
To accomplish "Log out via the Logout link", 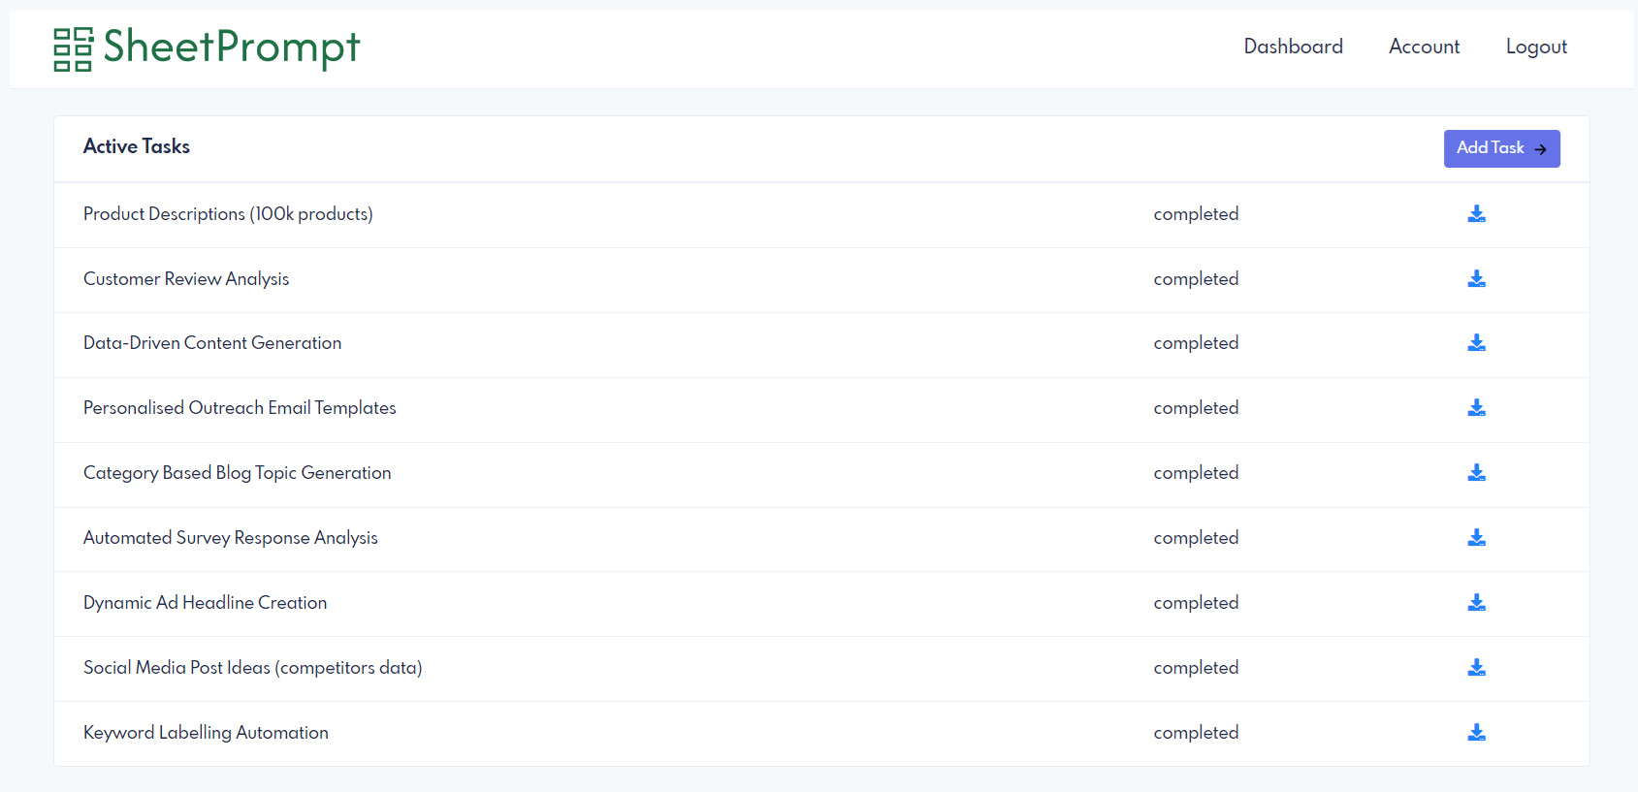I will pyautogui.click(x=1536, y=47).
